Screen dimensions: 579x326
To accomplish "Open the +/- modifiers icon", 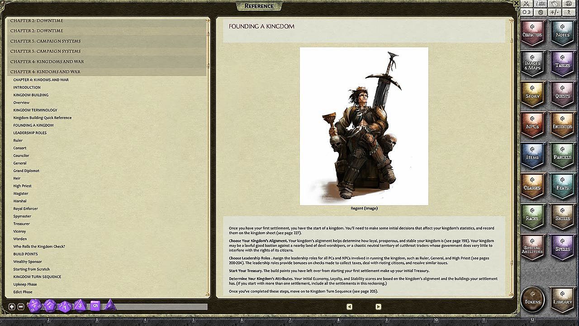I will click(554, 12).
